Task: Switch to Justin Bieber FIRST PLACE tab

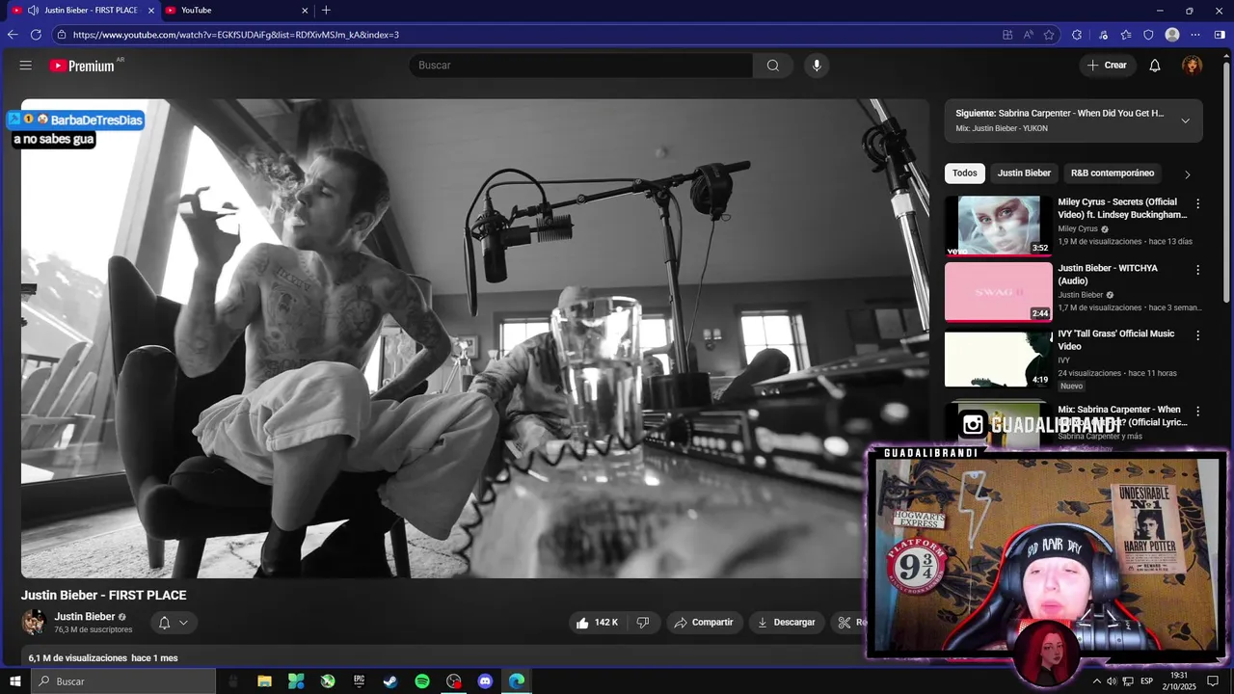Action: pyautogui.click(x=82, y=10)
